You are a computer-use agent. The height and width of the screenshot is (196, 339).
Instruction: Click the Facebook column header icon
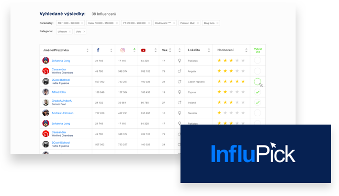(x=98, y=50)
